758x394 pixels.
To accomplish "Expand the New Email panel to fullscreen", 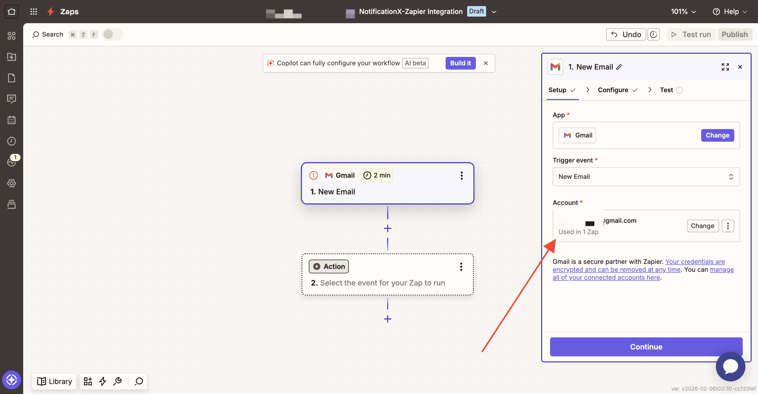I will [725, 67].
